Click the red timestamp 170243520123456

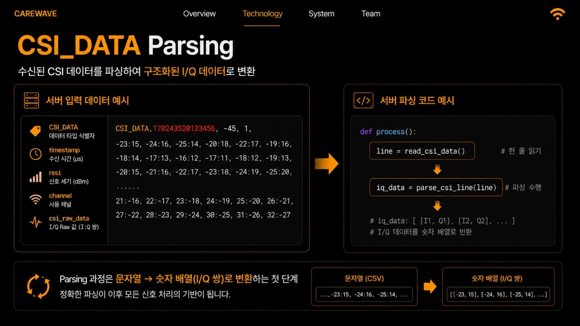pyautogui.click(x=184, y=129)
